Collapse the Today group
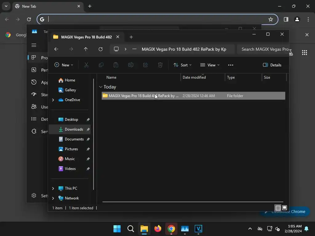This screenshot has height=236, width=315. (101, 87)
